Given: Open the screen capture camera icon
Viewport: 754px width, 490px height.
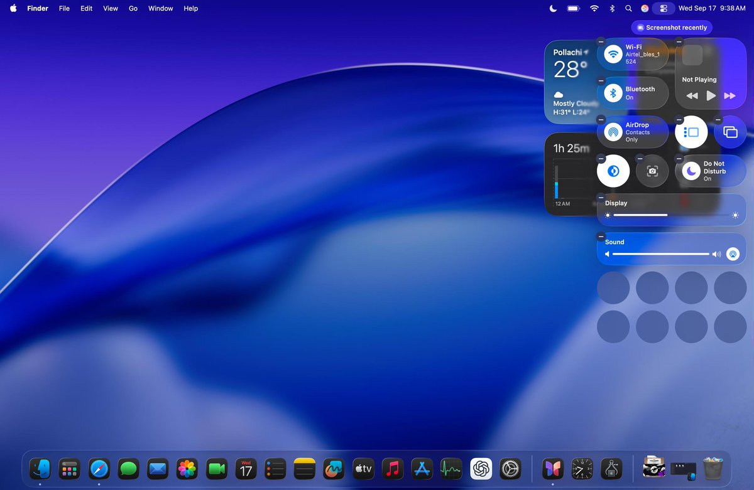Looking at the screenshot, I should [x=652, y=171].
